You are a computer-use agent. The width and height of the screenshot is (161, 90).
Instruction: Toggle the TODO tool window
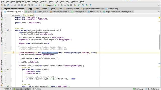(x=7, y=89)
